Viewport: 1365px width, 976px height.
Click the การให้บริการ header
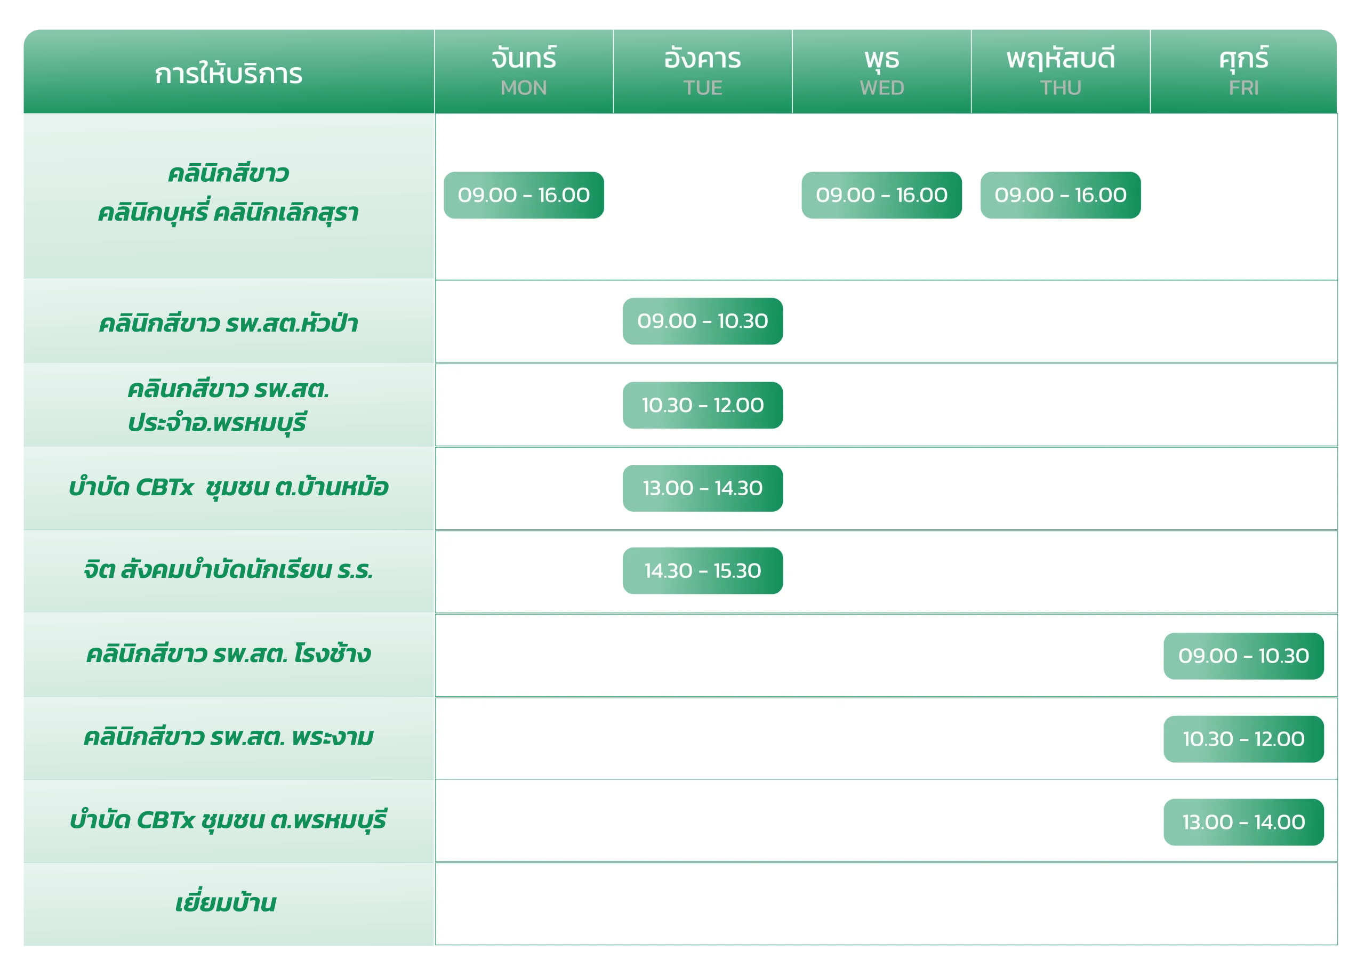(228, 74)
